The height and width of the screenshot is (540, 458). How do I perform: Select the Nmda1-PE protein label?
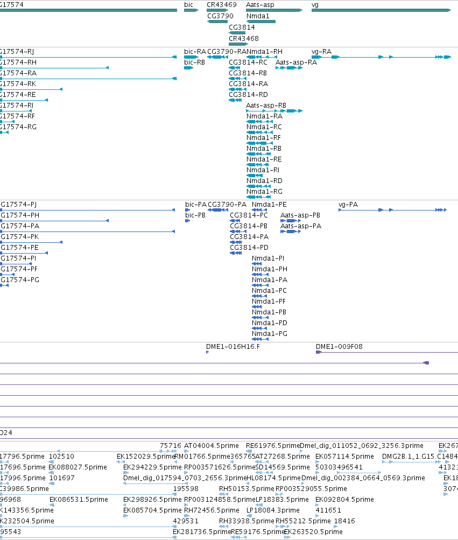(x=269, y=205)
